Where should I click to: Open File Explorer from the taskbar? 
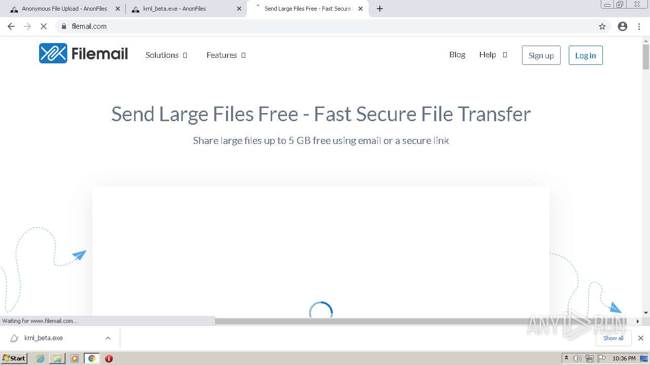point(57,358)
